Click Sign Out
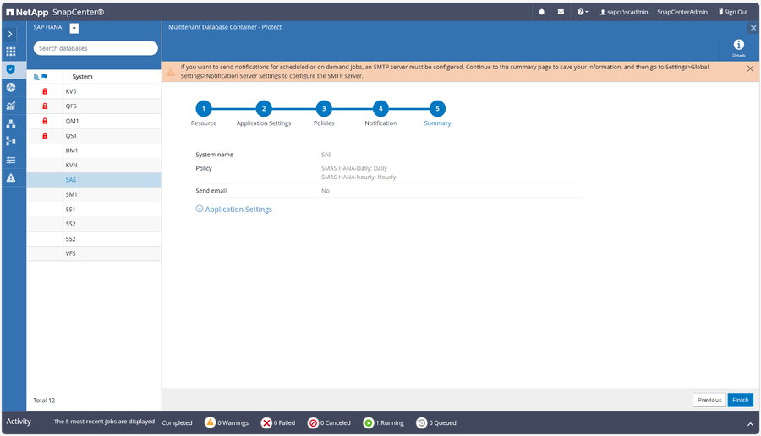 pyautogui.click(x=733, y=12)
